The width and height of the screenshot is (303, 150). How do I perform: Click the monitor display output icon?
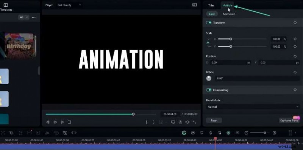173,122
